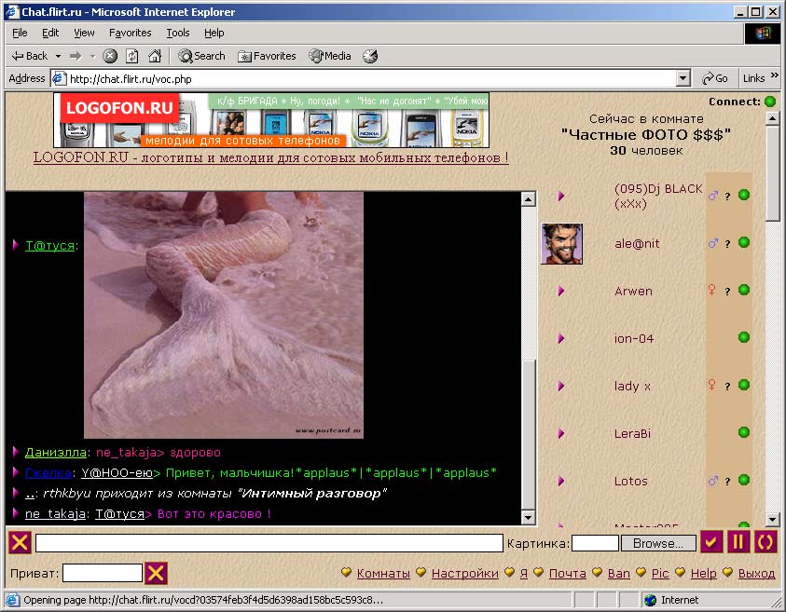Open the File menu
The image size is (786, 612).
[x=20, y=33]
